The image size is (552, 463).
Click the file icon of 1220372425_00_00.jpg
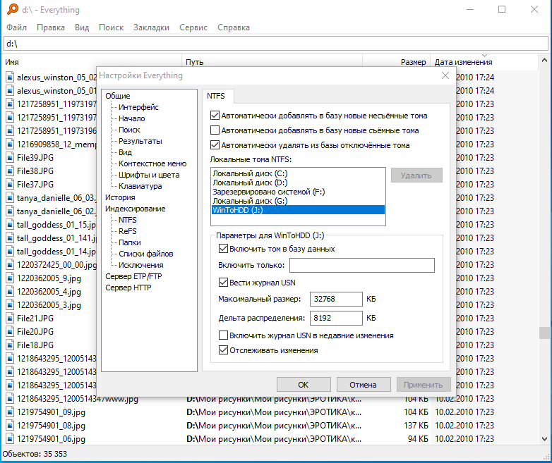coord(10,265)
